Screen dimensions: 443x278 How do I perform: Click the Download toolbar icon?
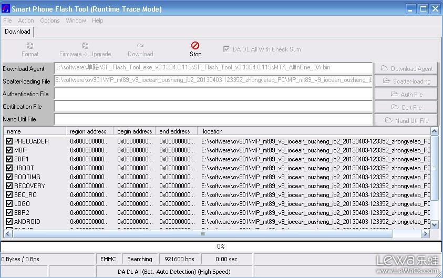[140, 46]
